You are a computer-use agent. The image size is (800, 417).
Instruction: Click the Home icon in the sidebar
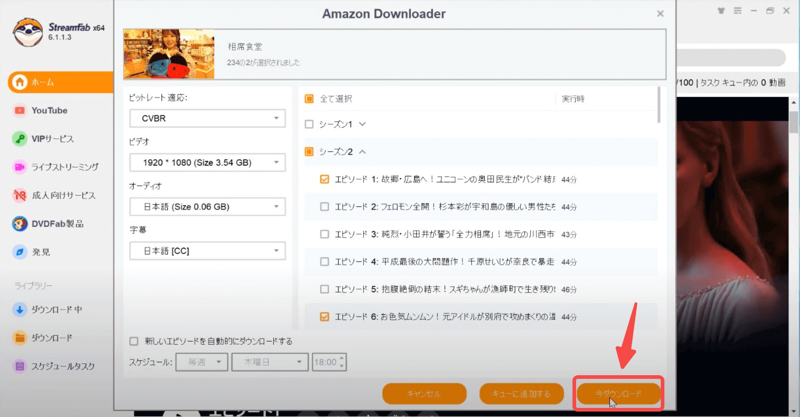point(19,82)
